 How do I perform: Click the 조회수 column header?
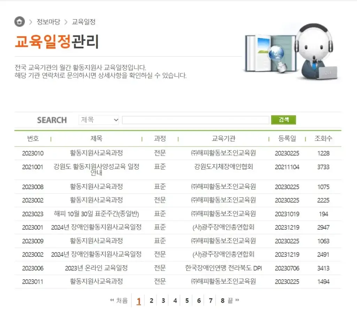tap(323, 139)
